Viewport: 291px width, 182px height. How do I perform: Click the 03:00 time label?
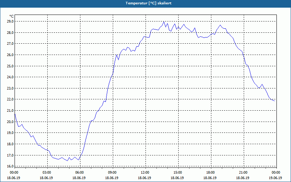47,173
